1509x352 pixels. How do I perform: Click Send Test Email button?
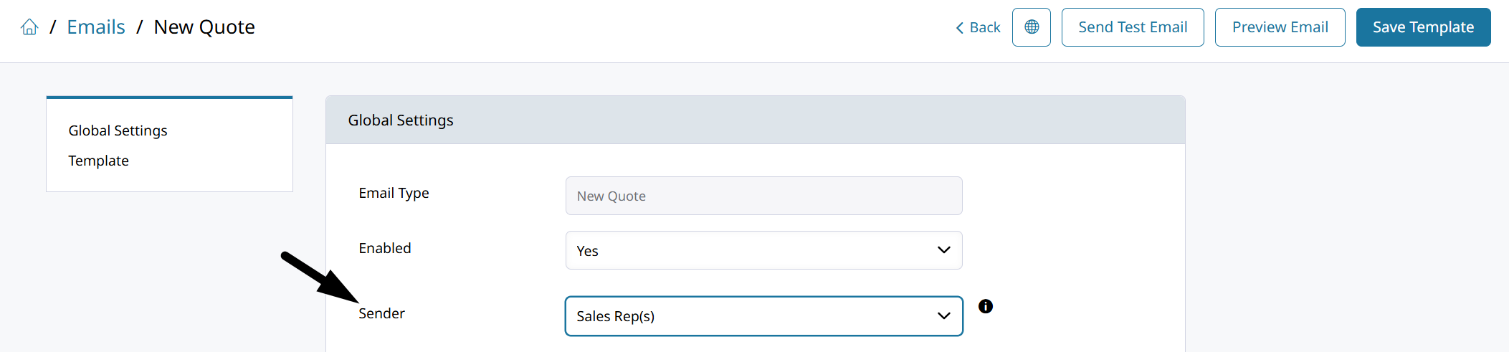point(1132,27)
